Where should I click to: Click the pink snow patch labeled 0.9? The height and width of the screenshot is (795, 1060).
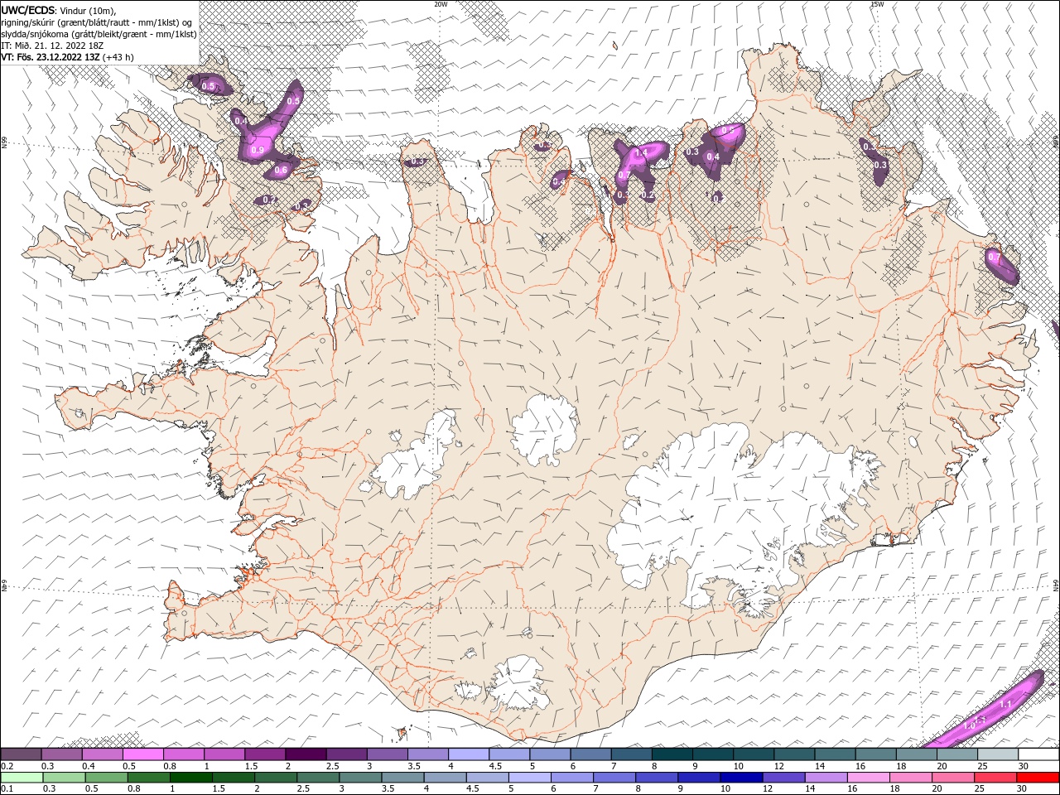pos(263,141)
